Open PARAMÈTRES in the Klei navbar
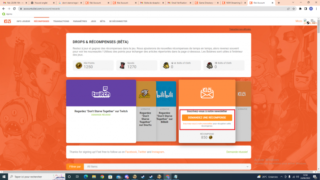This screenshot has width=320, height=180. click(80, 21)
